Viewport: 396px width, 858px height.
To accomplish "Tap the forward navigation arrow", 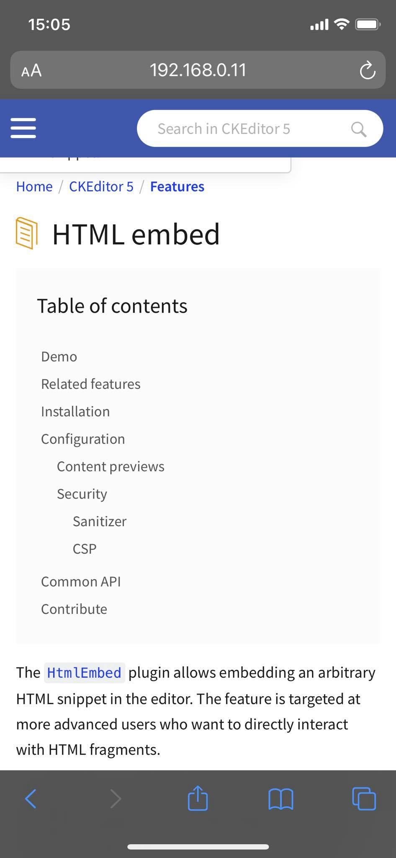I will (x=116, y=798).
